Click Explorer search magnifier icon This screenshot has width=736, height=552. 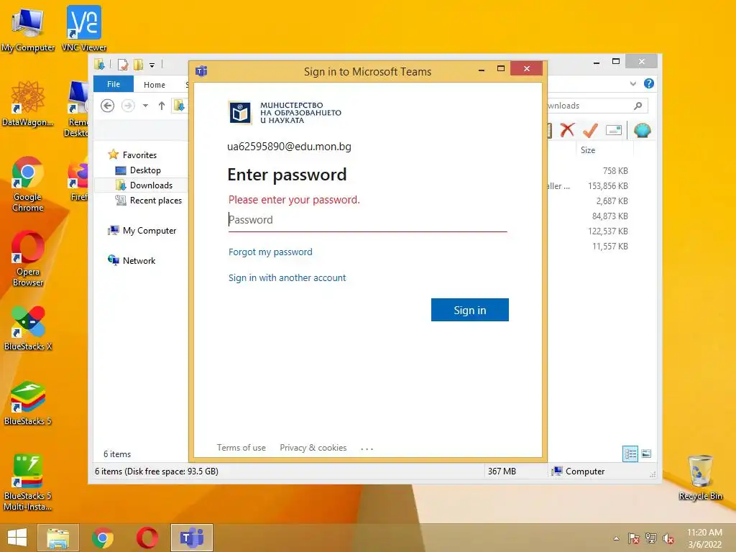[x=638, y=106]
